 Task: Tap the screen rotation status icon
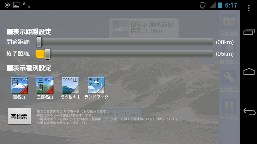tap(203, 5)
